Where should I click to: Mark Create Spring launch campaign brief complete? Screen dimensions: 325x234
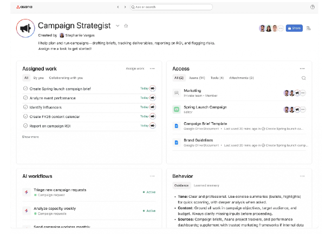[x=25, y=89]
